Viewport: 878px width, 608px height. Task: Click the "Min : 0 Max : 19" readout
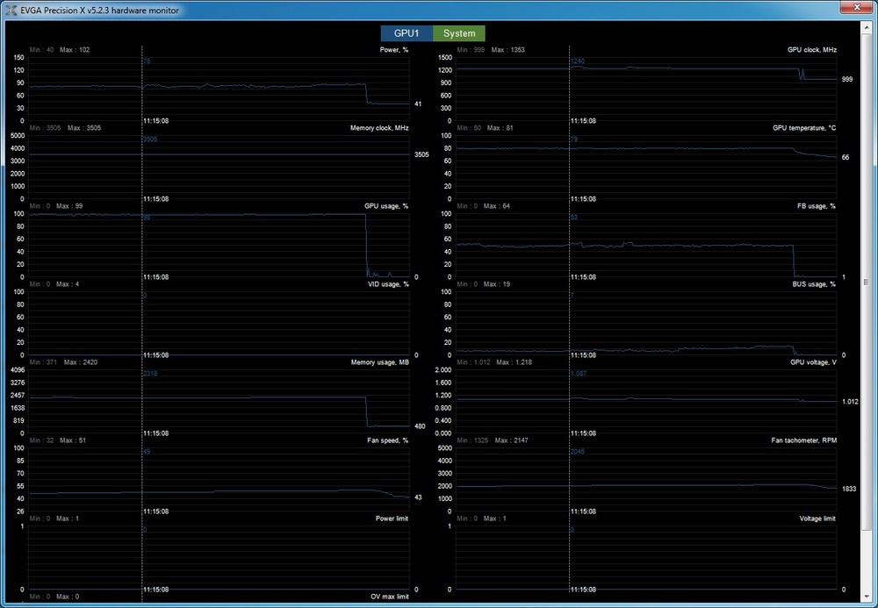click(x=483, y=284)
